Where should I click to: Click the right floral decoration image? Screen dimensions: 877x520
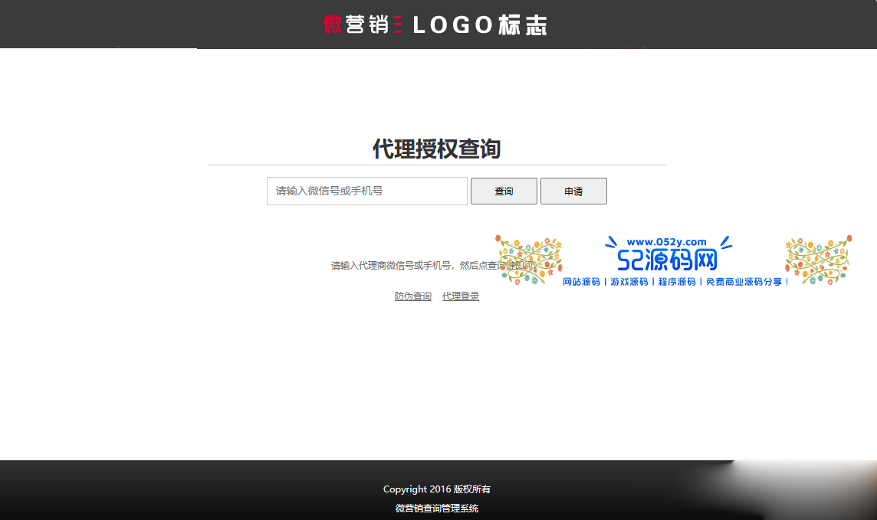point(818,260)
